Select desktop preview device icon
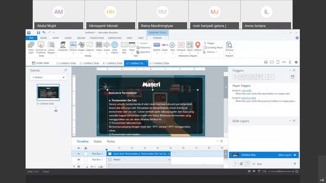Viewport: 326px width, 183px height. pyautogui.click(x=266, y=62)
